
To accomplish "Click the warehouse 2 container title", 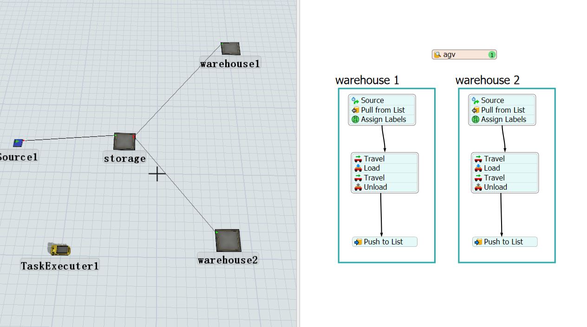I will (487, 80).
